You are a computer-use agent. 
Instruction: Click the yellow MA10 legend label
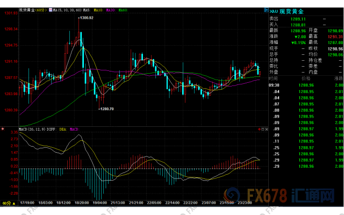tap(98, 10)
